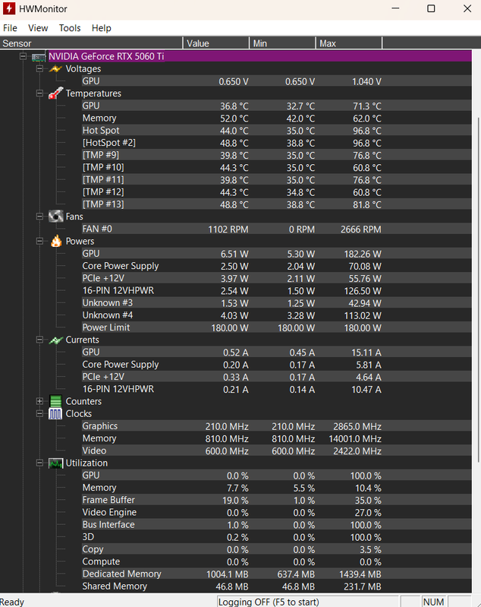Image resolution: width=481 pixels, height=607 pixels.
Task: Collapse the Temperatures section
Action: click(x=39, y=93)
